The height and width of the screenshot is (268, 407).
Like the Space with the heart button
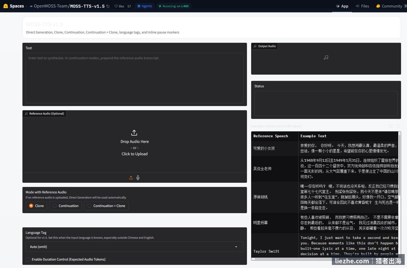pyautogui.click(x=119, y=6)
